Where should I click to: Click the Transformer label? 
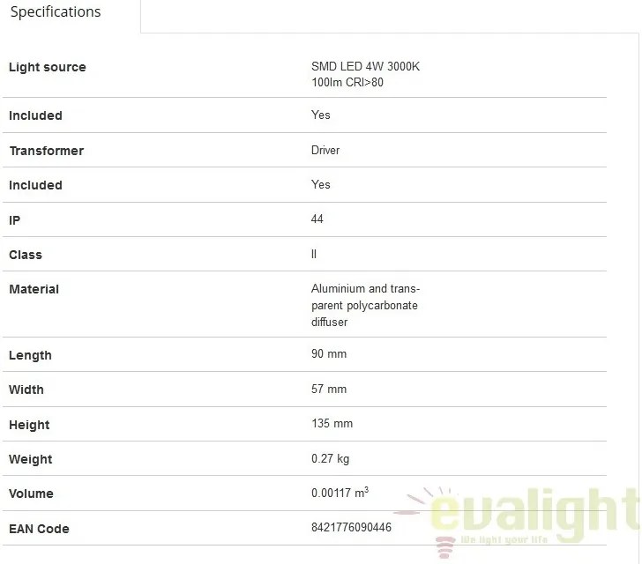[x=47, y=151]
